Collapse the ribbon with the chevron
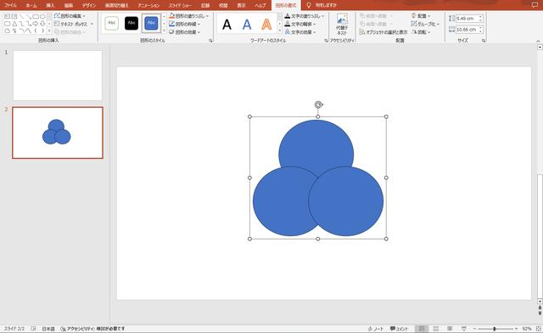This screenshot has height=333, width=543. (539, 41)
